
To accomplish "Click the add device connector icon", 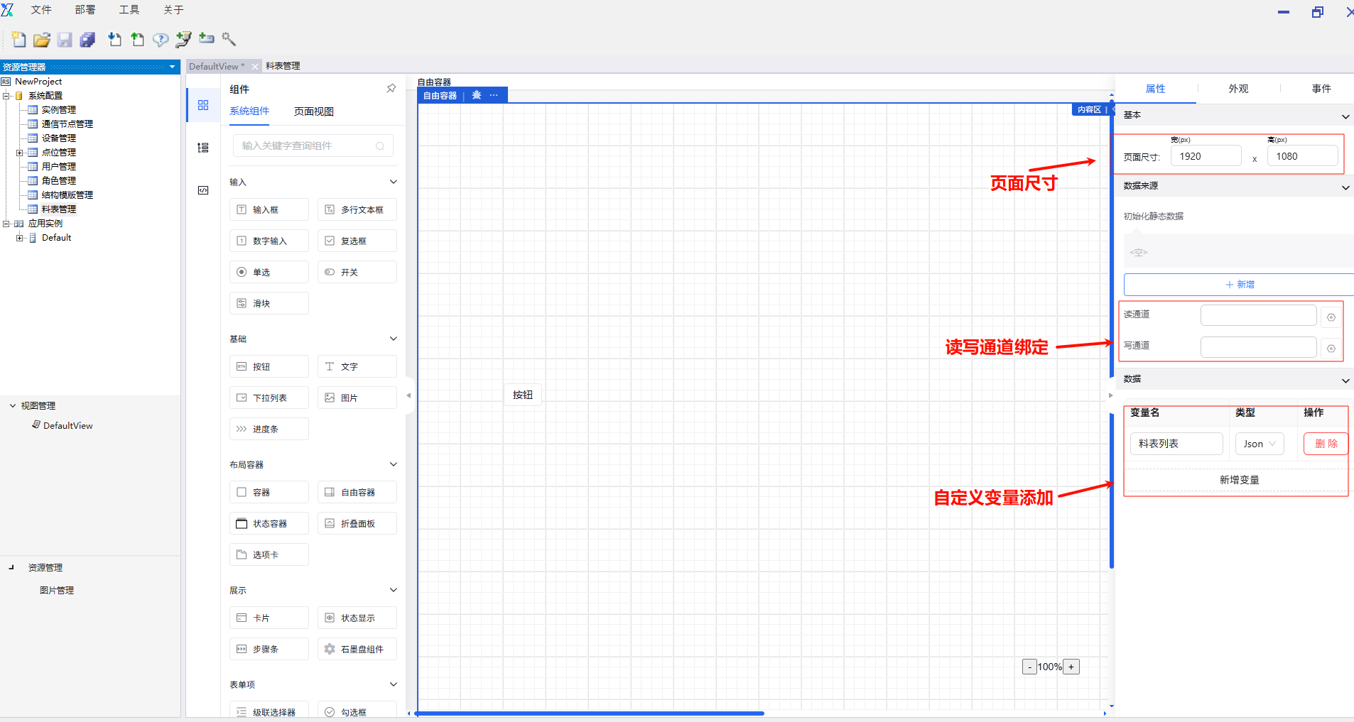I will click(207, 38).
